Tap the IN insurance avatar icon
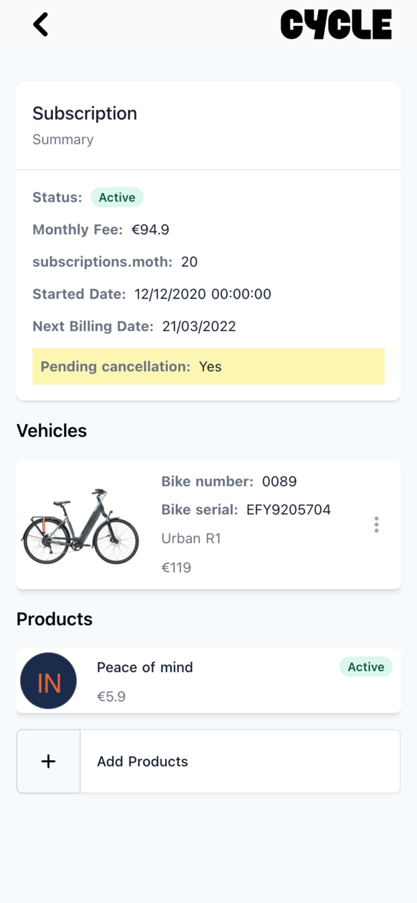Viewport: 417px width, 903px height. (48, 681)
